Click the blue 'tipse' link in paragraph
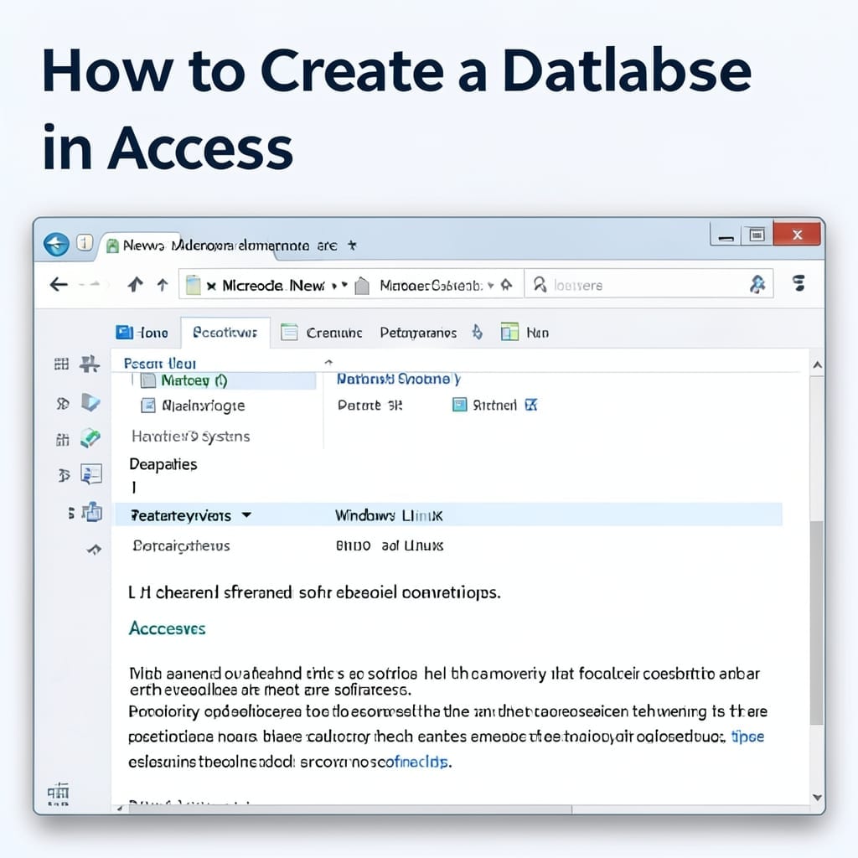 tap(747, 737)
